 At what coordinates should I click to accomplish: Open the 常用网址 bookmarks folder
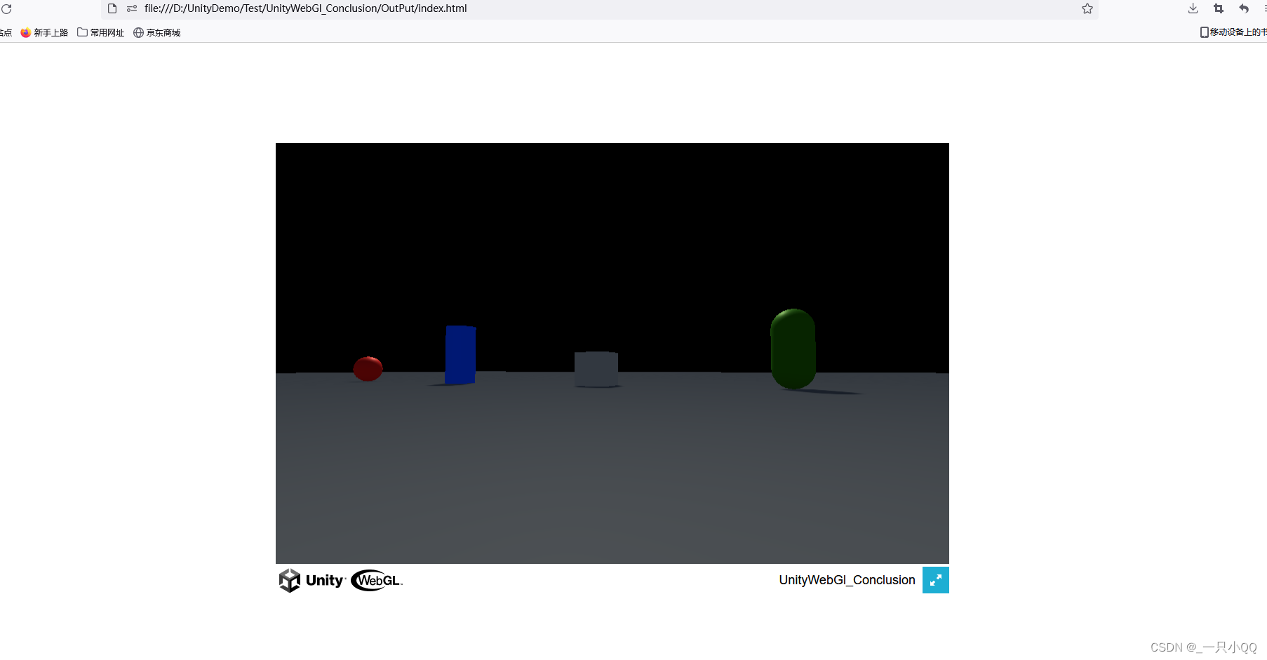[x=101, y=32]
